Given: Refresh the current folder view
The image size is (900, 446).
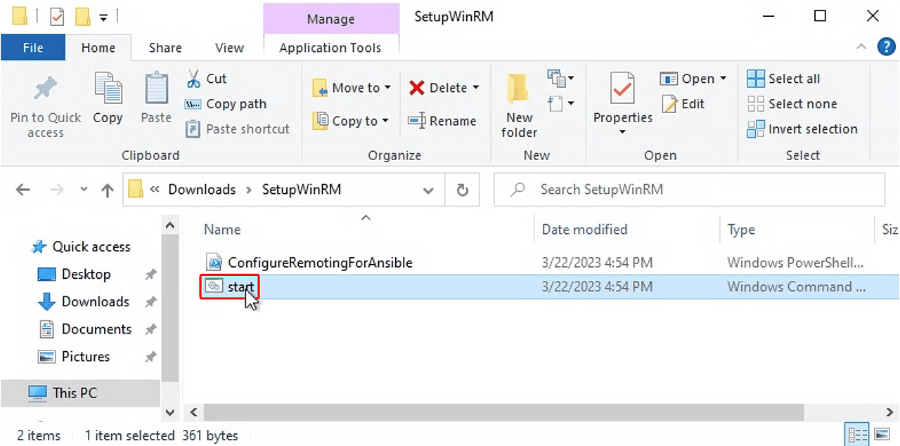Looking at the screenshot, I should (462, 190).
